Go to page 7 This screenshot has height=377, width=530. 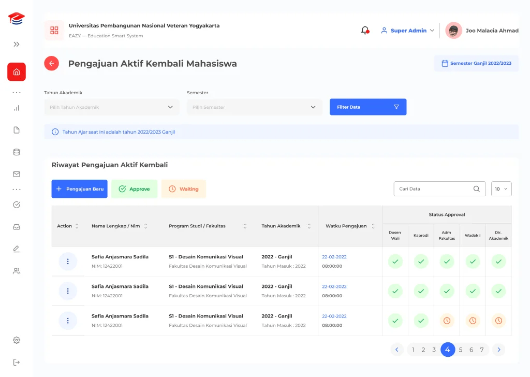(482, 350)
